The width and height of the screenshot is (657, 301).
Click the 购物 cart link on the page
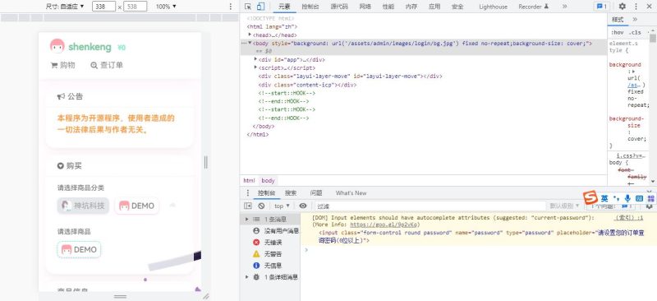click(63, 65)
